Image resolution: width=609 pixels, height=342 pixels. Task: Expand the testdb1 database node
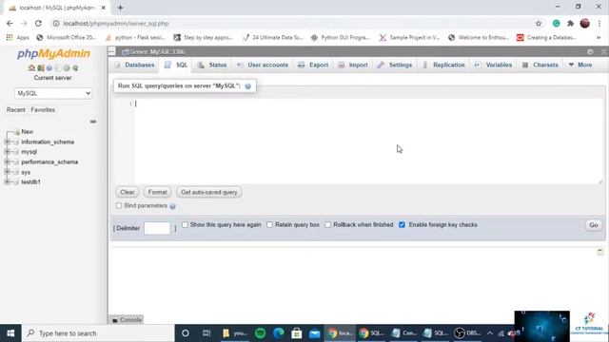[7, 181]
